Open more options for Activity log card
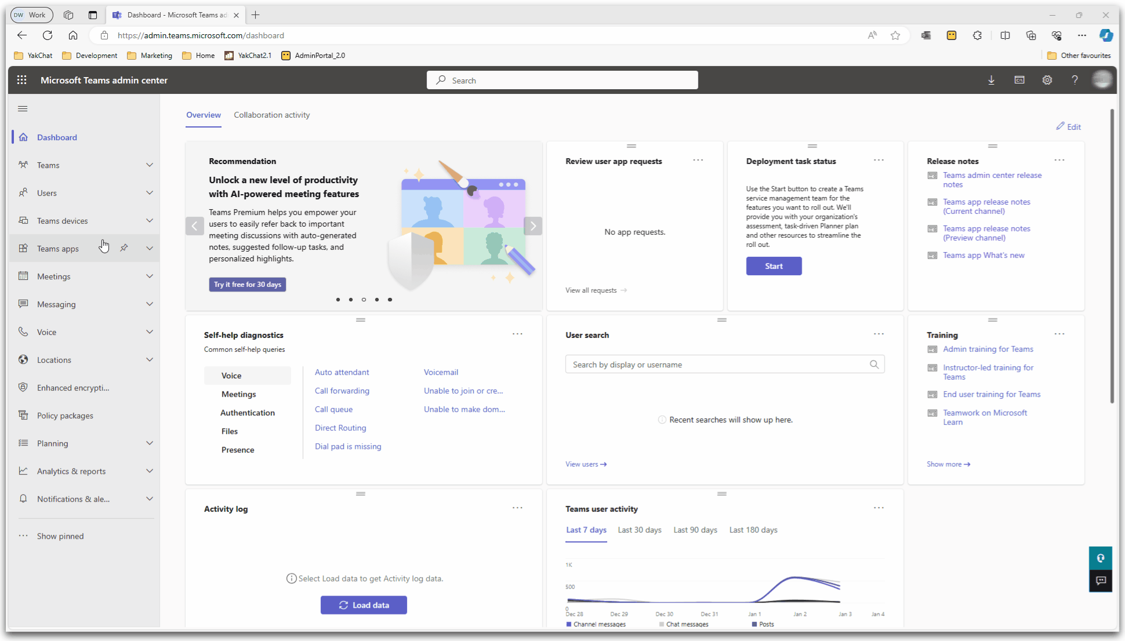Screen dimensions: 1125x641 click(517, 508)
